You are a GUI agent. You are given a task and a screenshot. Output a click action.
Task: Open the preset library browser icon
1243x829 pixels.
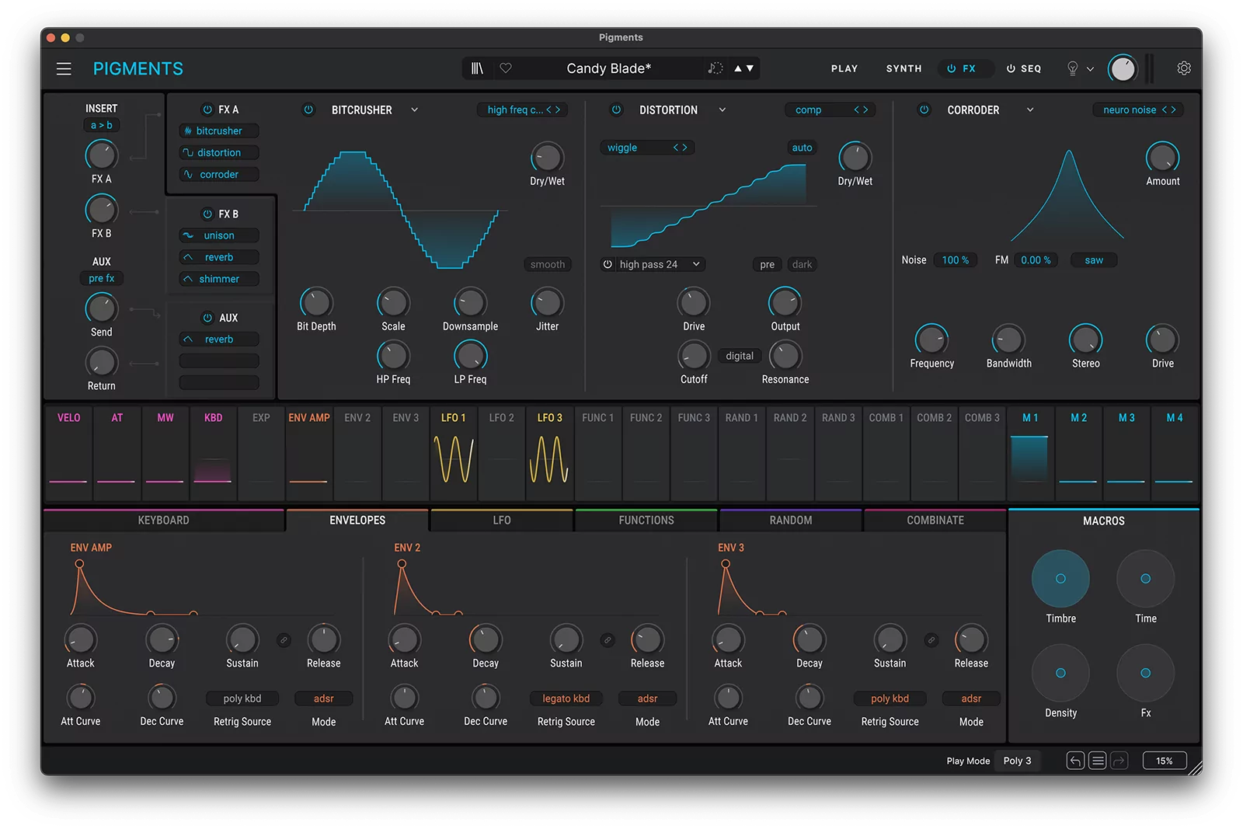tap(477, 68)
